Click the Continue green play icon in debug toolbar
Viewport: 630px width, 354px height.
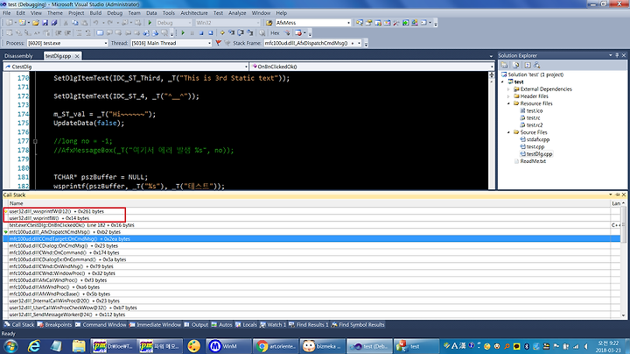click(183, 33)
